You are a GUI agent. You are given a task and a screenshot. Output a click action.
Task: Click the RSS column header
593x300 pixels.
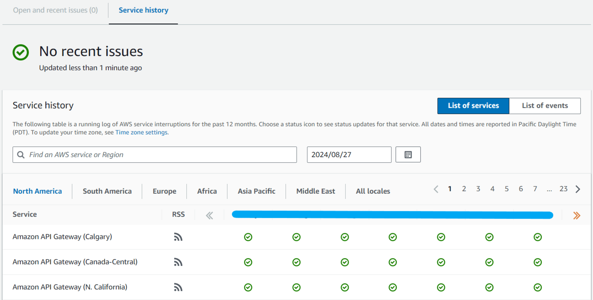click(x=178, y=214)
